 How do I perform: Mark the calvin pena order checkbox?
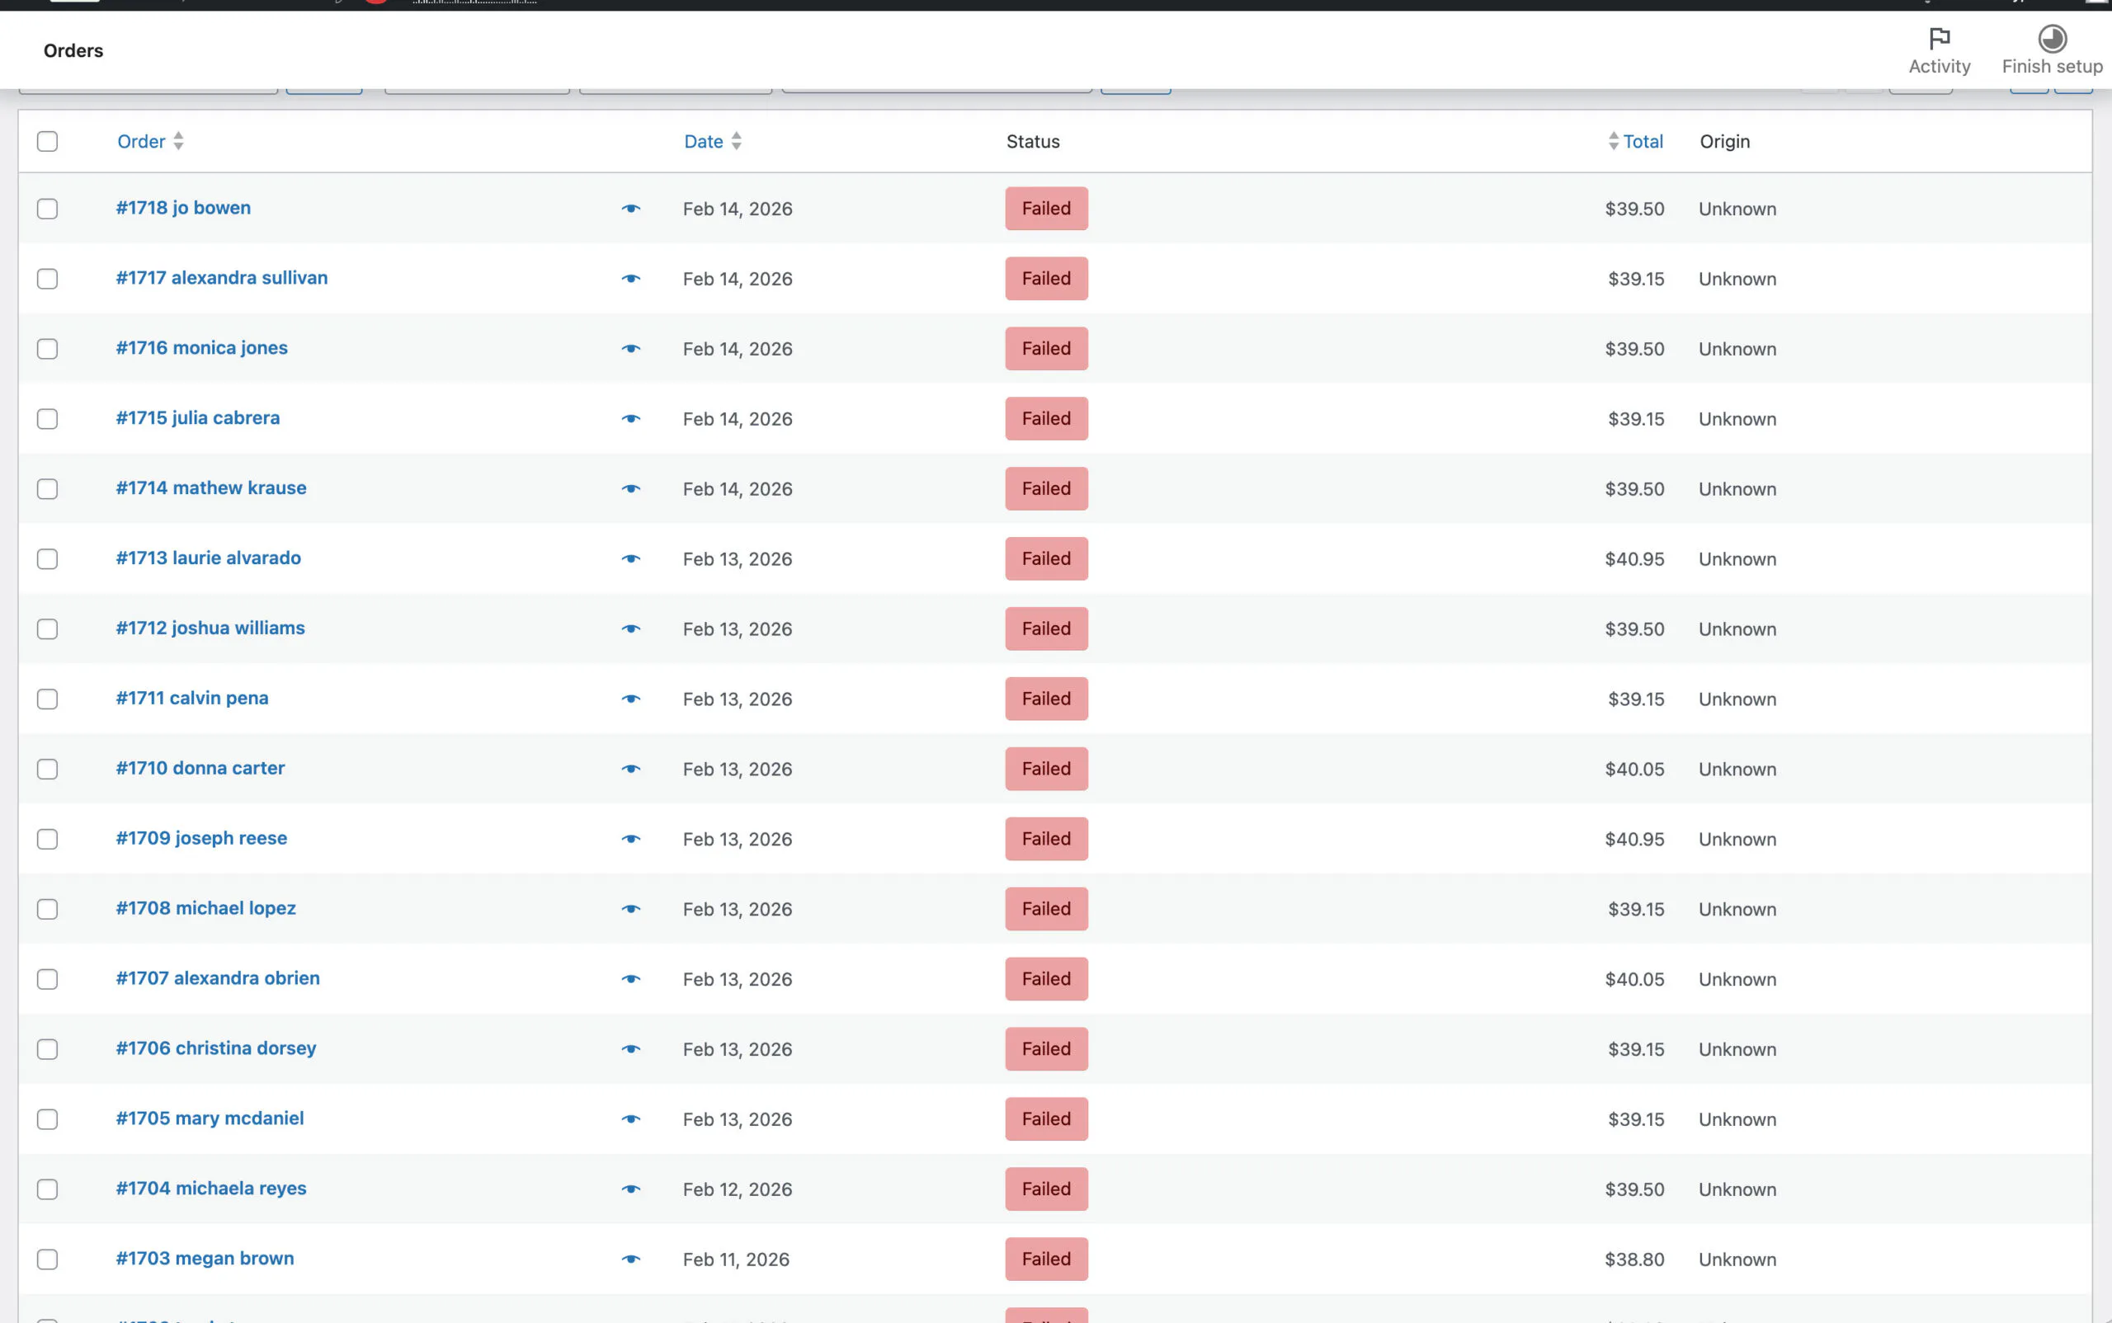47,699
